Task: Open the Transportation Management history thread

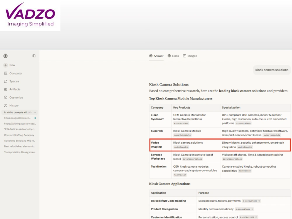Action: (20, 152)
